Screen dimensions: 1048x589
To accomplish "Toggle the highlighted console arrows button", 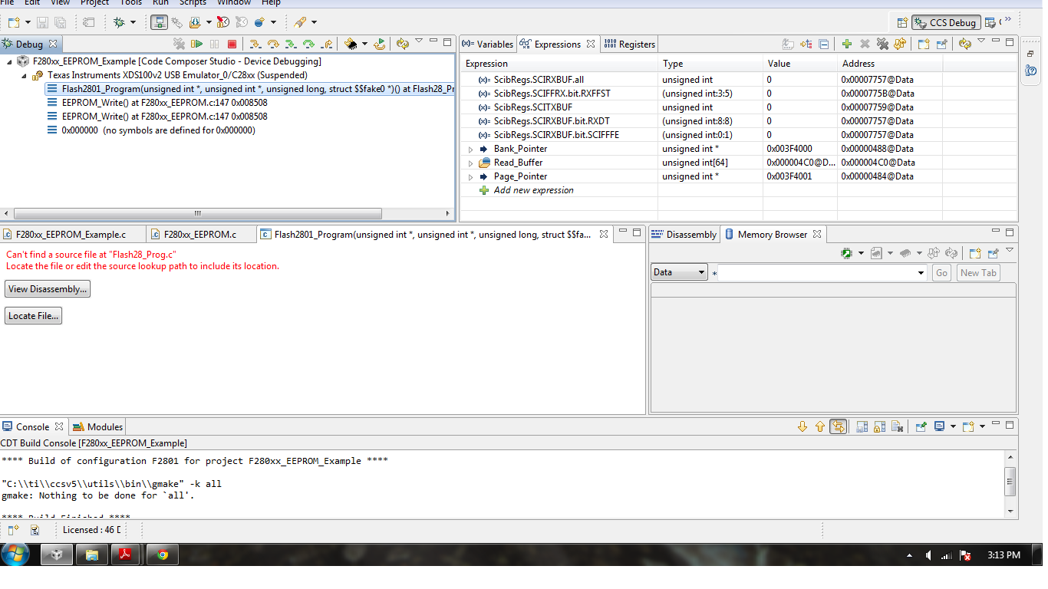I will pos(839,426).
